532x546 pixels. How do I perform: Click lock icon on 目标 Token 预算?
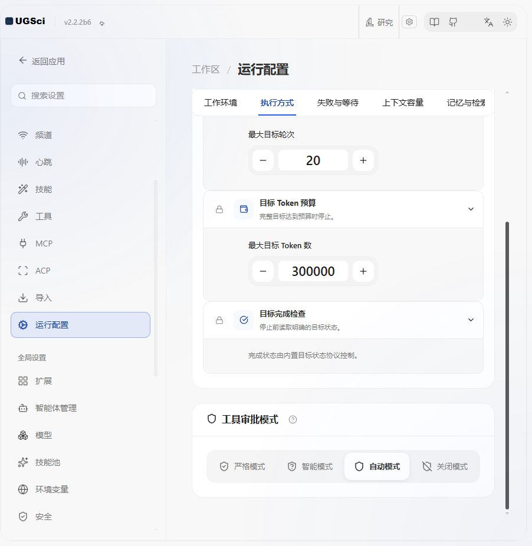(x=219, y=209)
